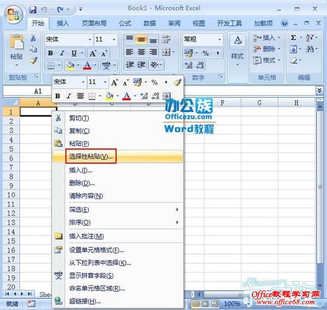Click ribbon font color red A
The image size is (327, 310).
point(87,65)
